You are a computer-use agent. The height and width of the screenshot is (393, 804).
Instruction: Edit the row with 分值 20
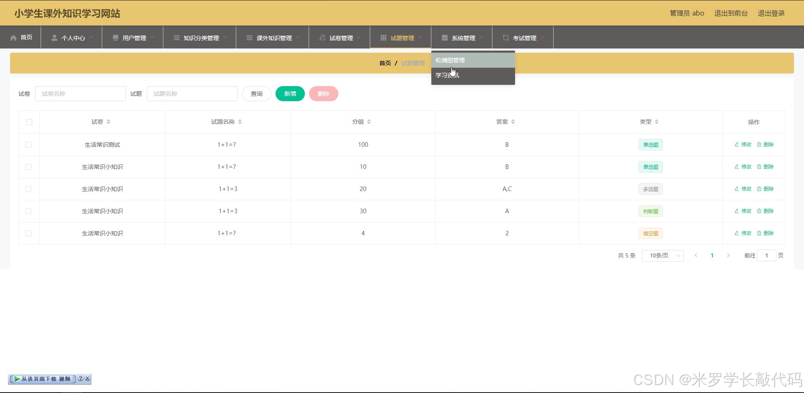743,189
